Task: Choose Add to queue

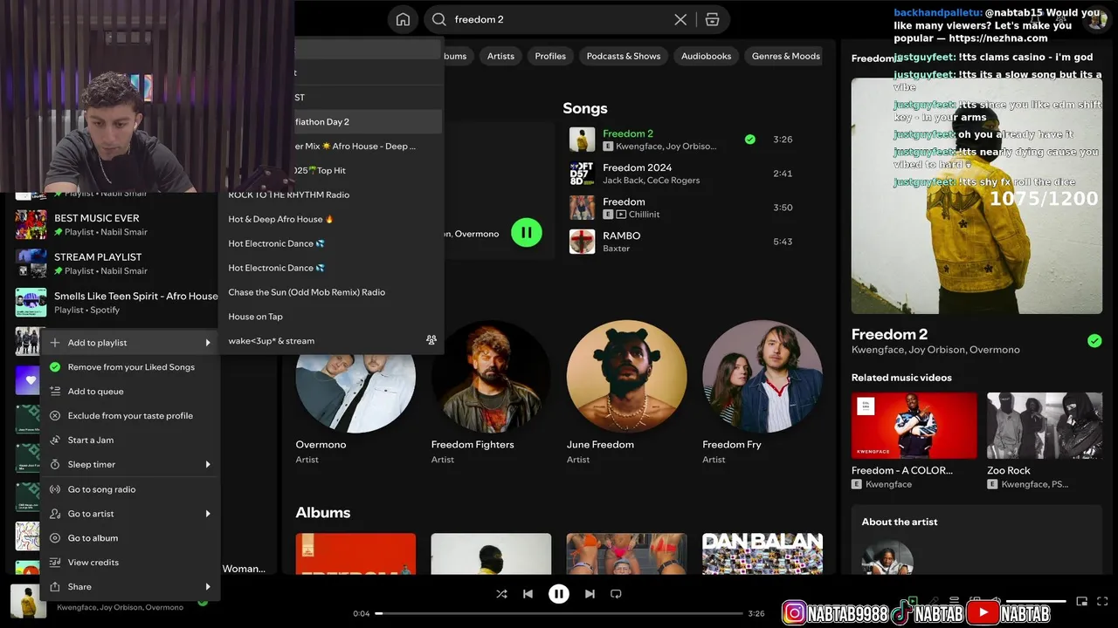Action: click(129, 392)
